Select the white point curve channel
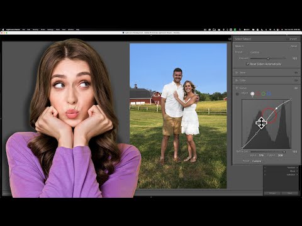 252,94
